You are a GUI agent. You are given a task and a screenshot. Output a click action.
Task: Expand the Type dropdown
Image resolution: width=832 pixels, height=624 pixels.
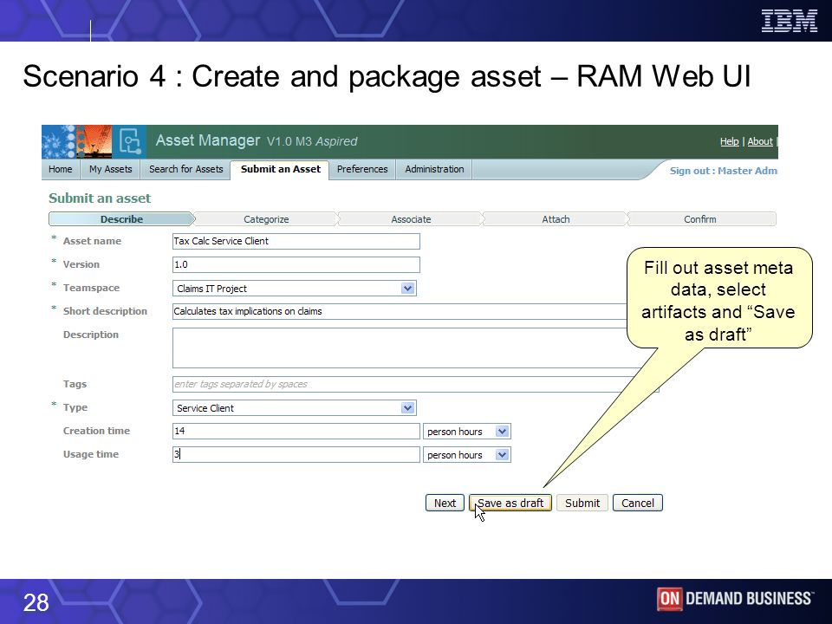click(x=295, y=407)
